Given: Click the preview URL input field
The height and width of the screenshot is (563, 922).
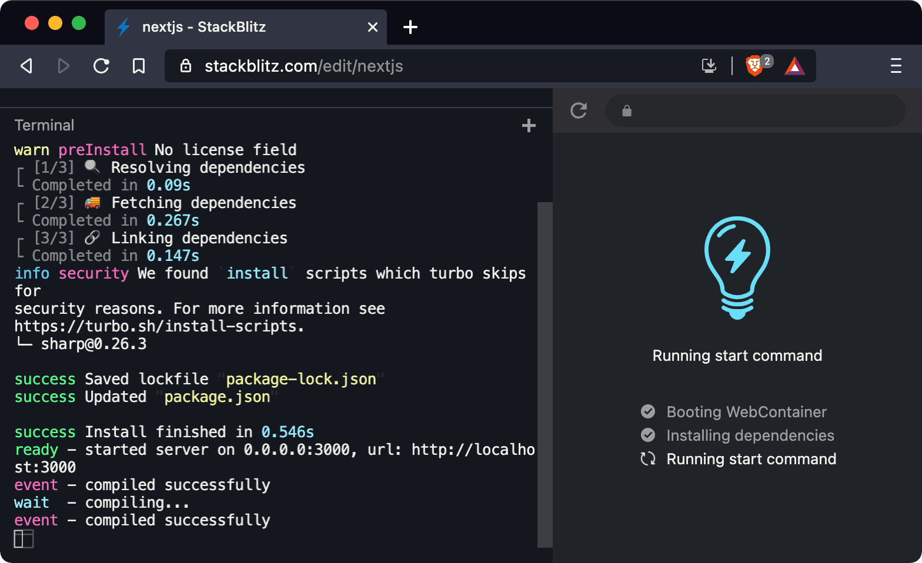Looking at the screenshot, I should [x=764, y=110].
